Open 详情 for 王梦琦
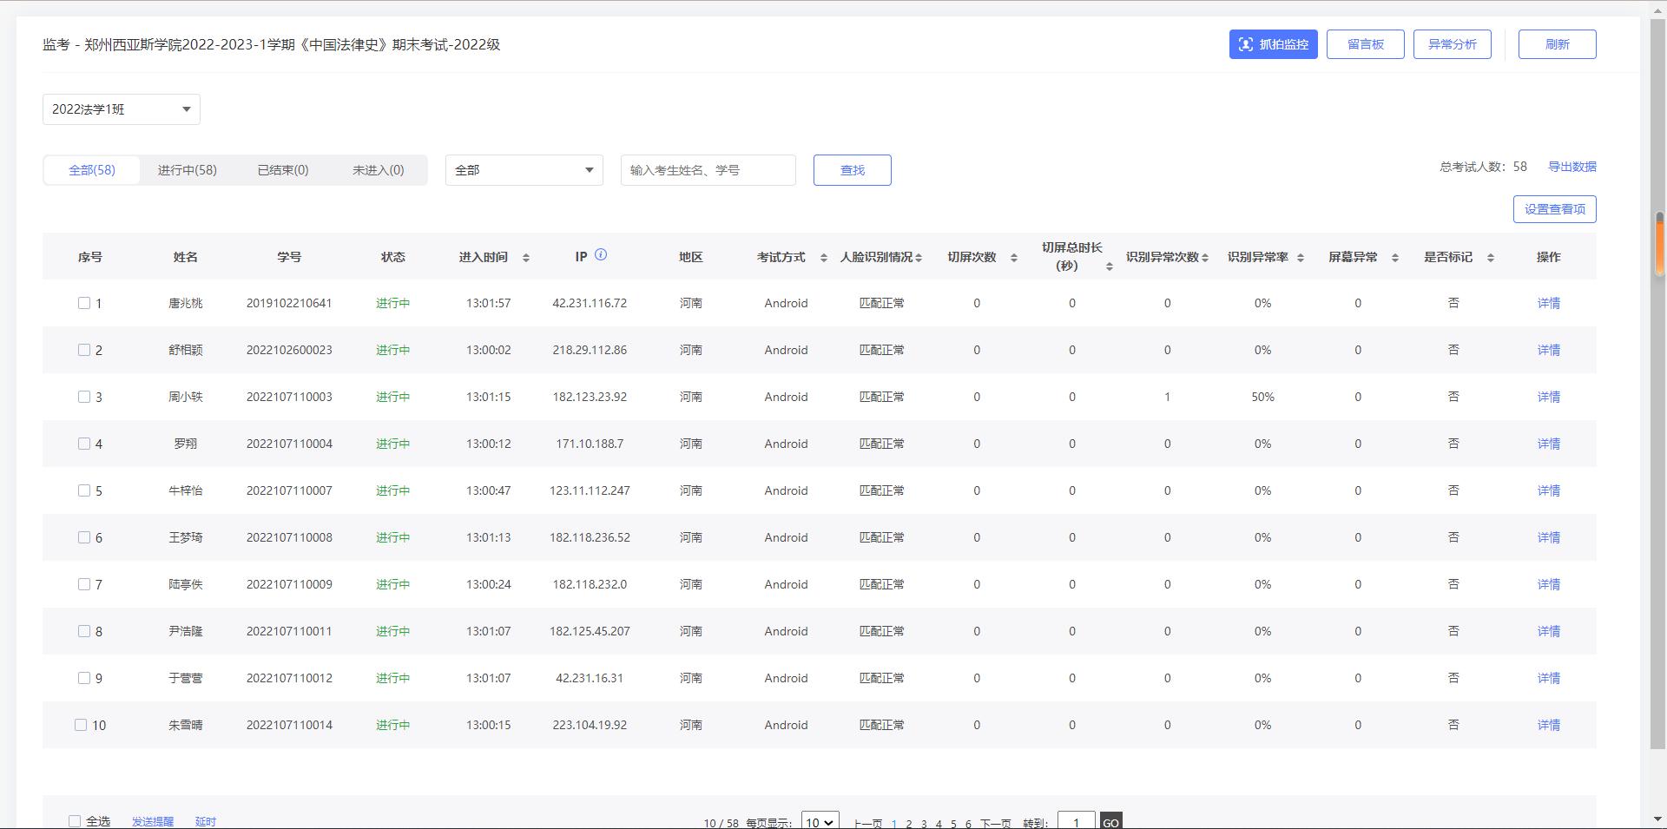Viewport: 1667px width, 829px height. pos(1549,537)
